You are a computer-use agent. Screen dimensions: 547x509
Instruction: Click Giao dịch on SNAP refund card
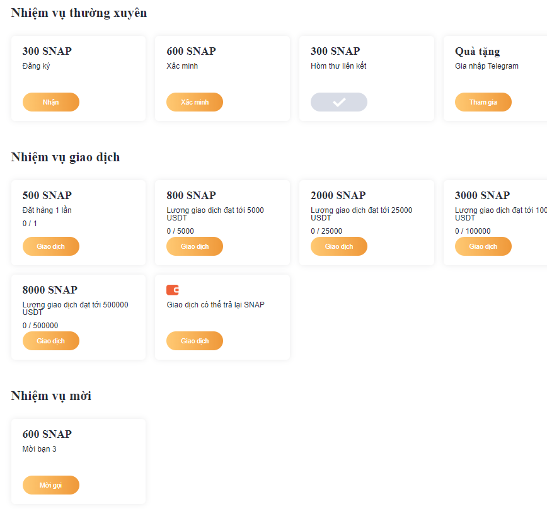click(x=195, y=341)
